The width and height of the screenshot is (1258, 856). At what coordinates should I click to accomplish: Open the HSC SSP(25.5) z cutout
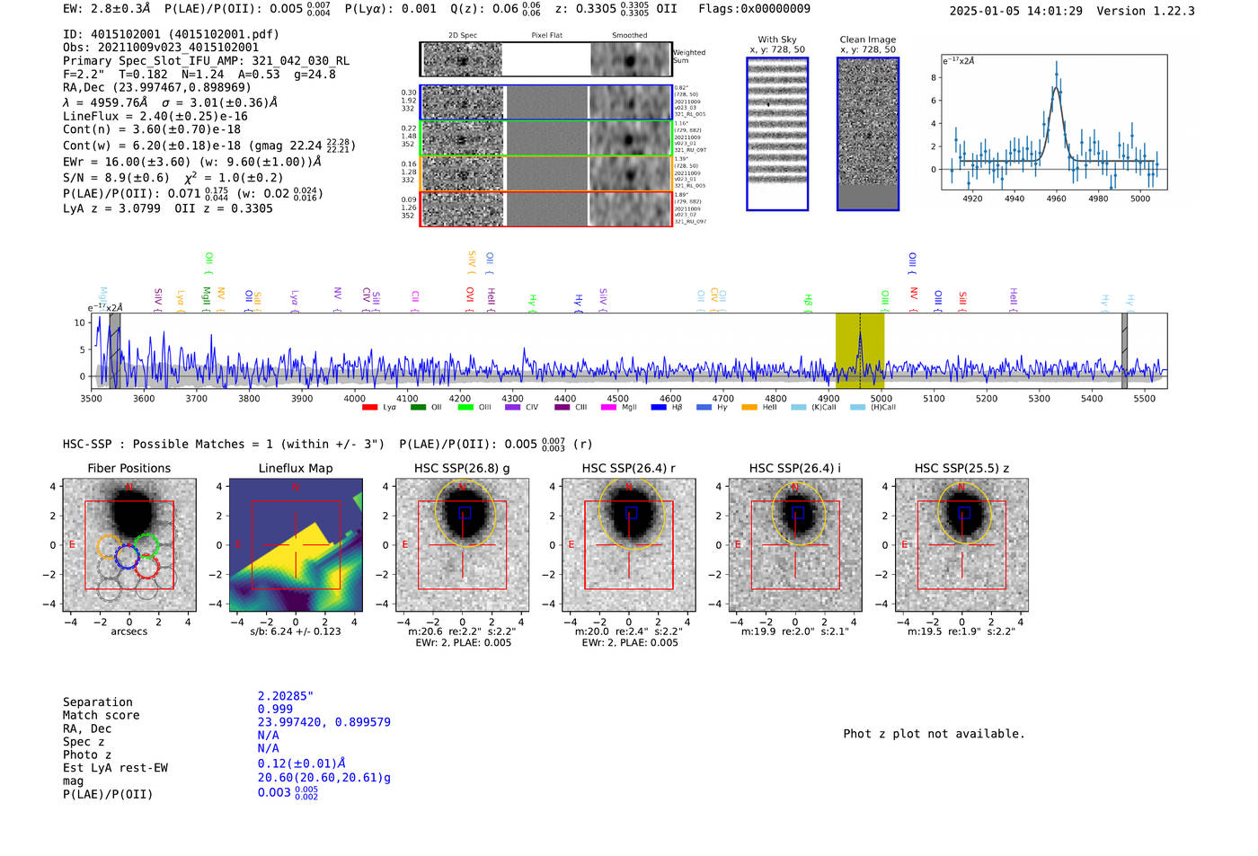pos(961,545)
